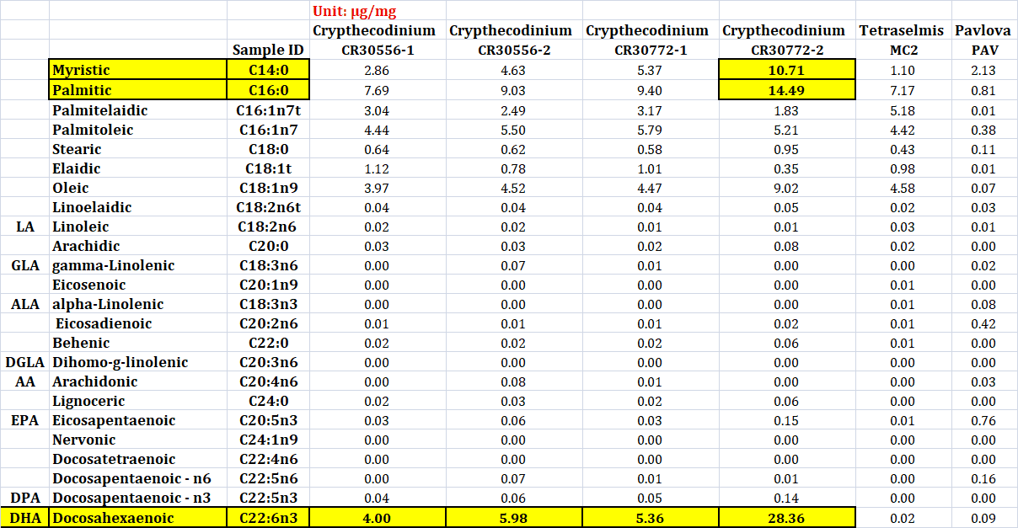Click the highlighted Palmitic cell
This screenshot has height=528, width=1018.
pos(138,90)
